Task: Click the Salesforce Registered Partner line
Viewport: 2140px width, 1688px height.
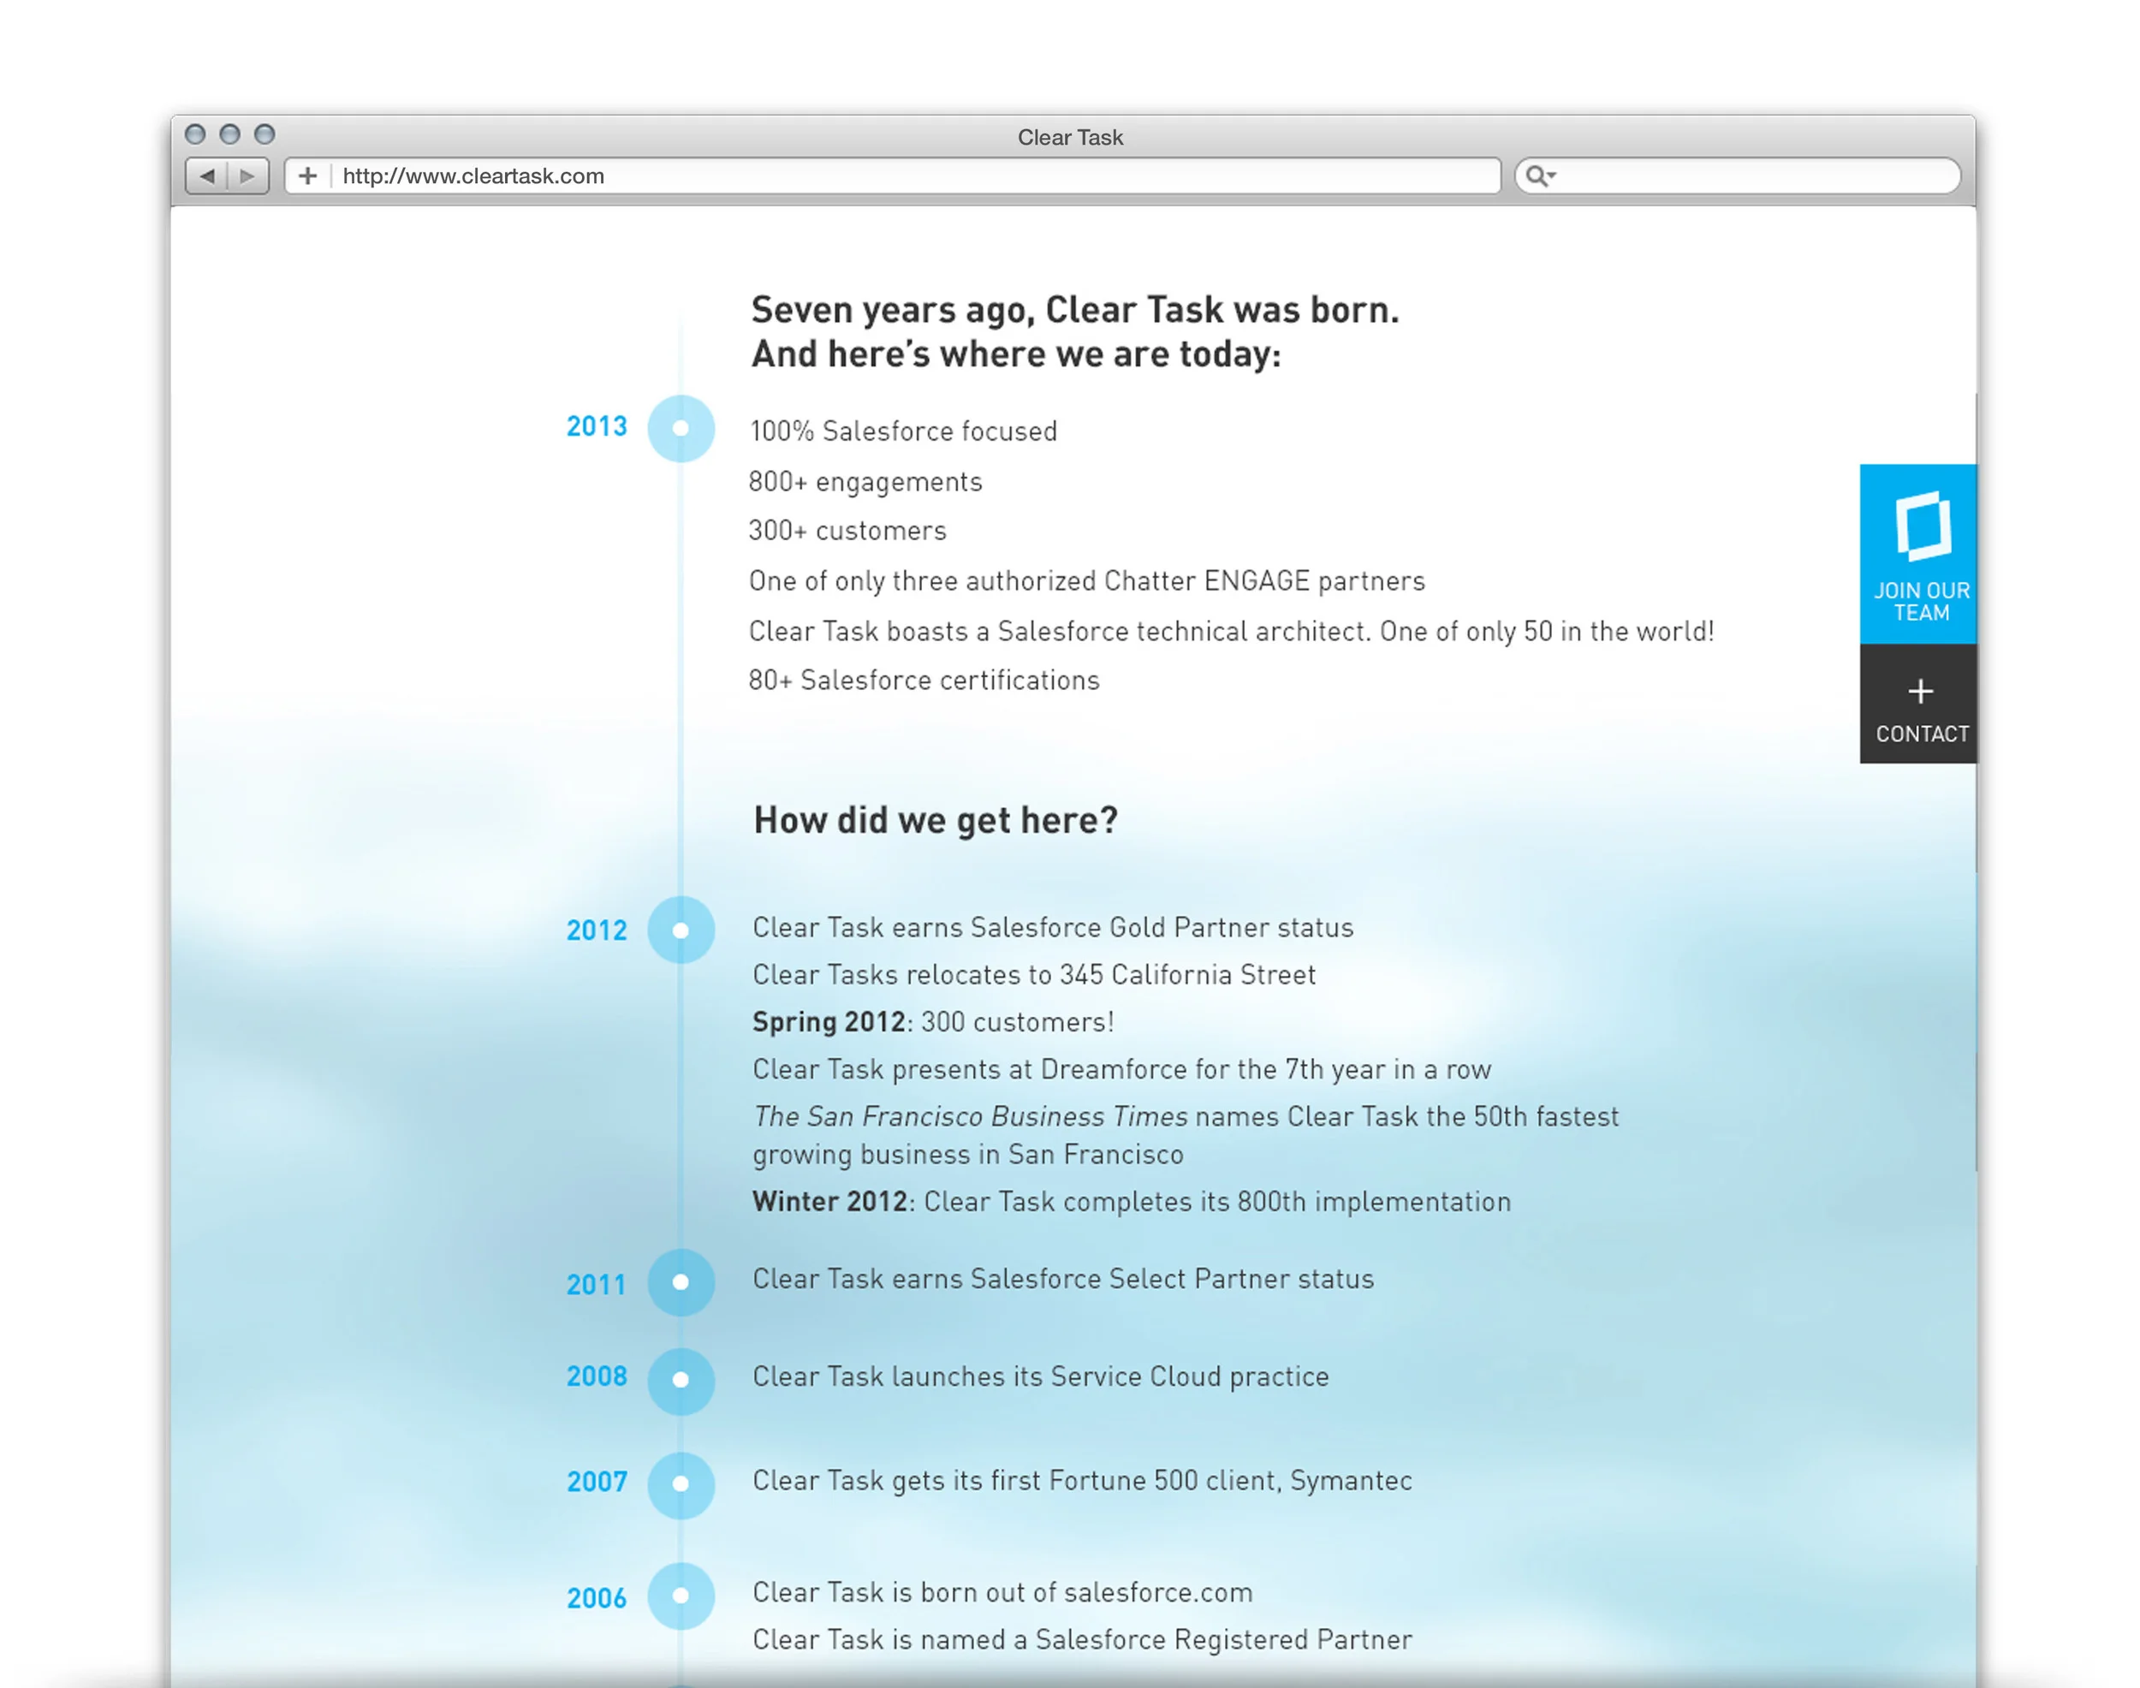Action: click(1082, 1639)
